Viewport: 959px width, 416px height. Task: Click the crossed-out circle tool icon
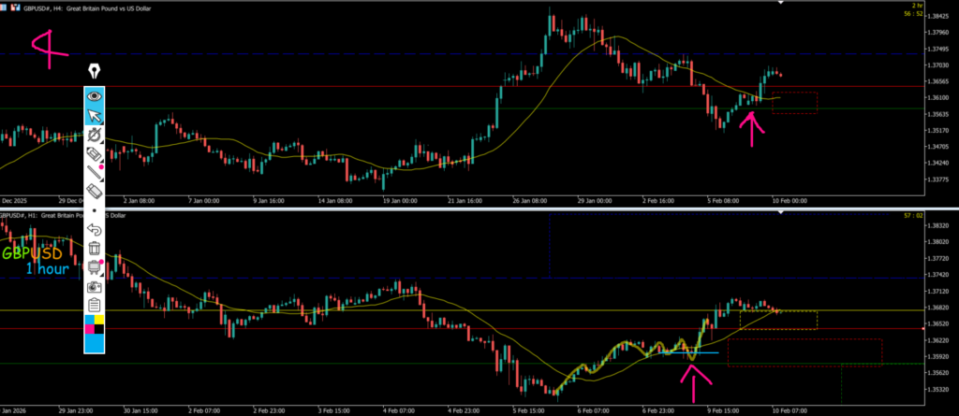[x=94, y=135]
